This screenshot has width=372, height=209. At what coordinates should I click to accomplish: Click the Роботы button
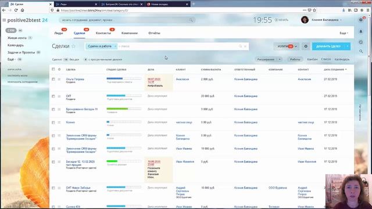click(295, 59)
